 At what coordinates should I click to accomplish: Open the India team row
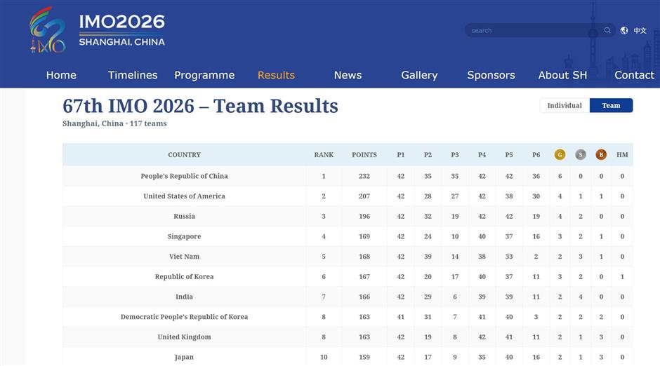coord(348,297)
